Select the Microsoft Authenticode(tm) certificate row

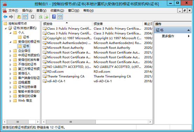click(x=97, y=43)
